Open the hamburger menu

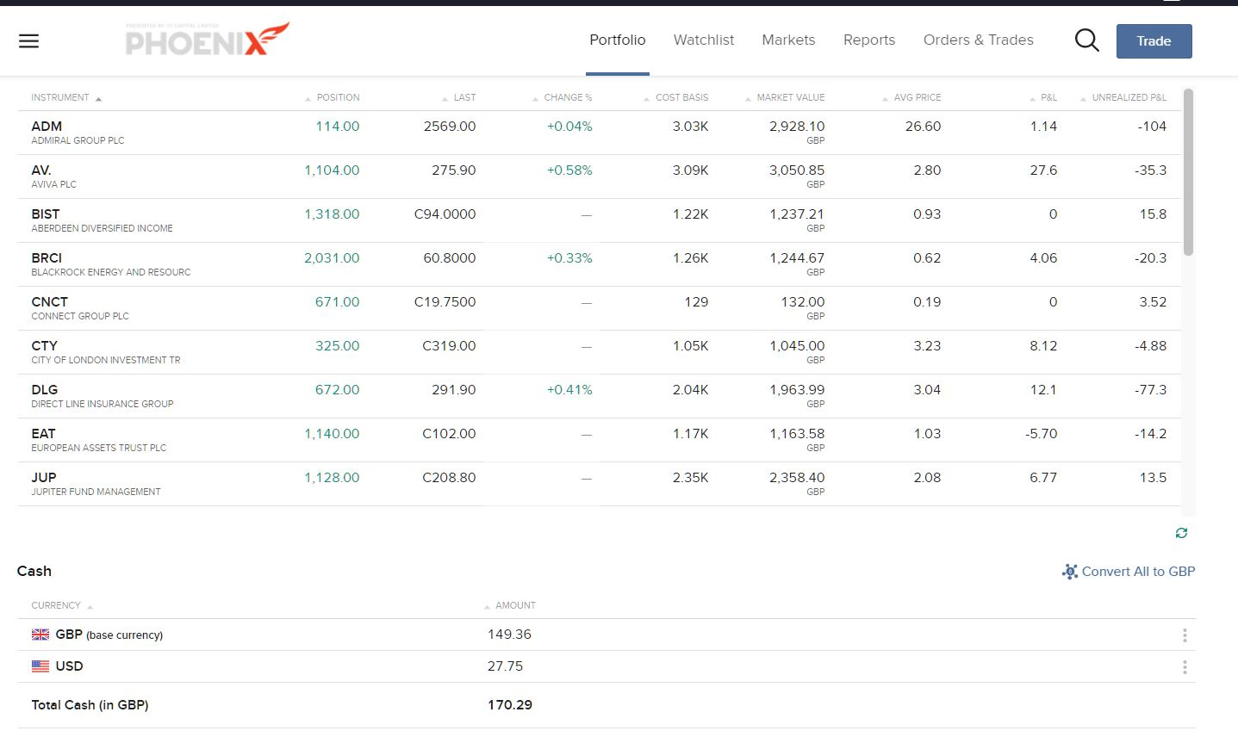28,40
